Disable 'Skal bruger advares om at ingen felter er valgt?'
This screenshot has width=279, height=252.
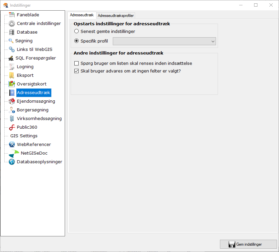[76, 70]
